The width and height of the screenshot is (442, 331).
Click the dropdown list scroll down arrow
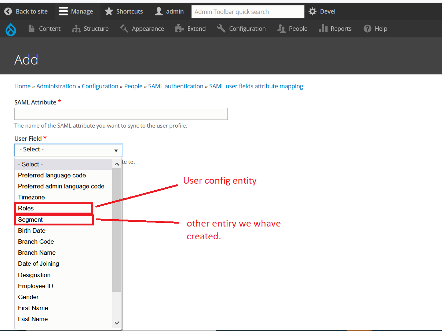117,323
